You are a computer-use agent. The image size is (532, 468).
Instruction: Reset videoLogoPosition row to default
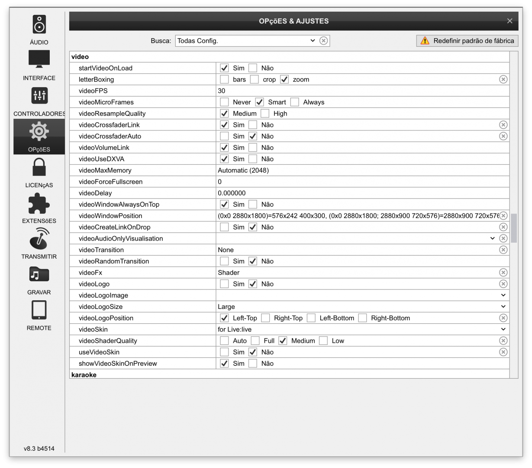[x=503, y=318]
